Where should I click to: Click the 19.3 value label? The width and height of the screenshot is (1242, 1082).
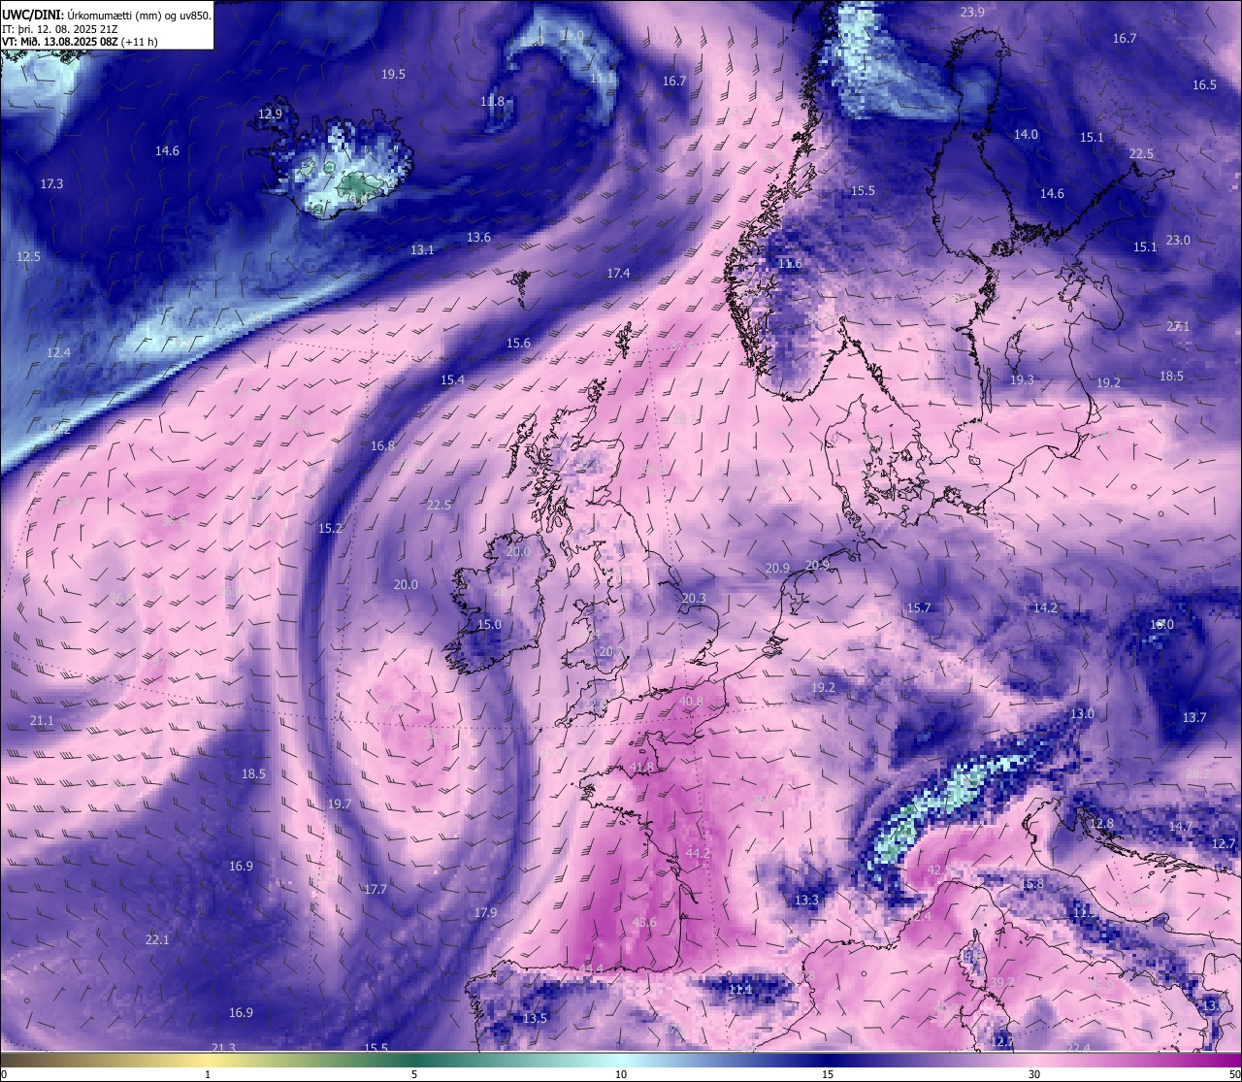(1022, 380)
